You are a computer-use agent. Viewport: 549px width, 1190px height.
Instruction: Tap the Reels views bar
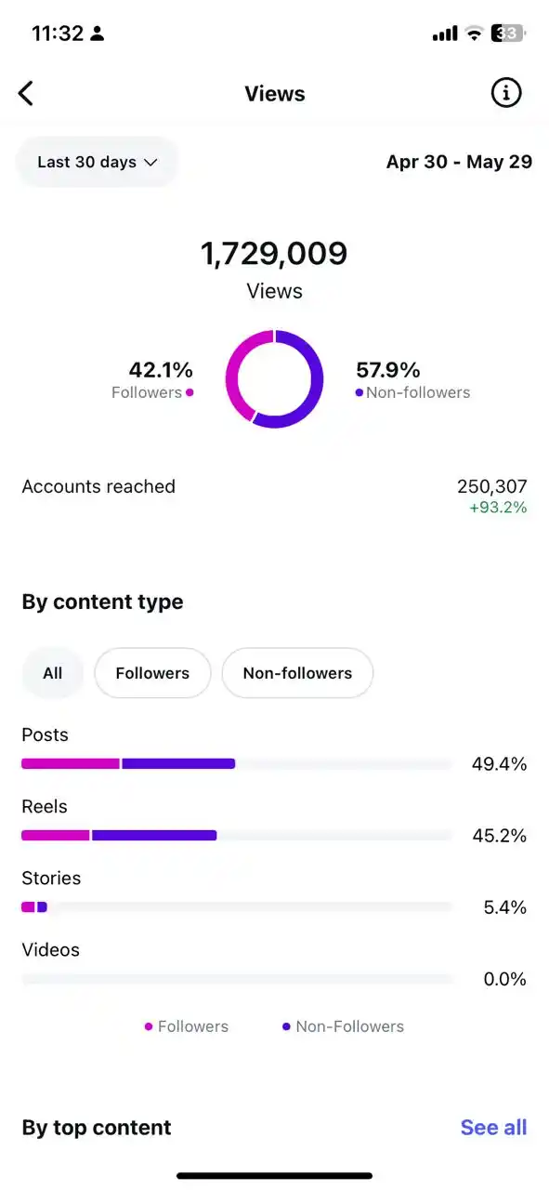point(237,836)
